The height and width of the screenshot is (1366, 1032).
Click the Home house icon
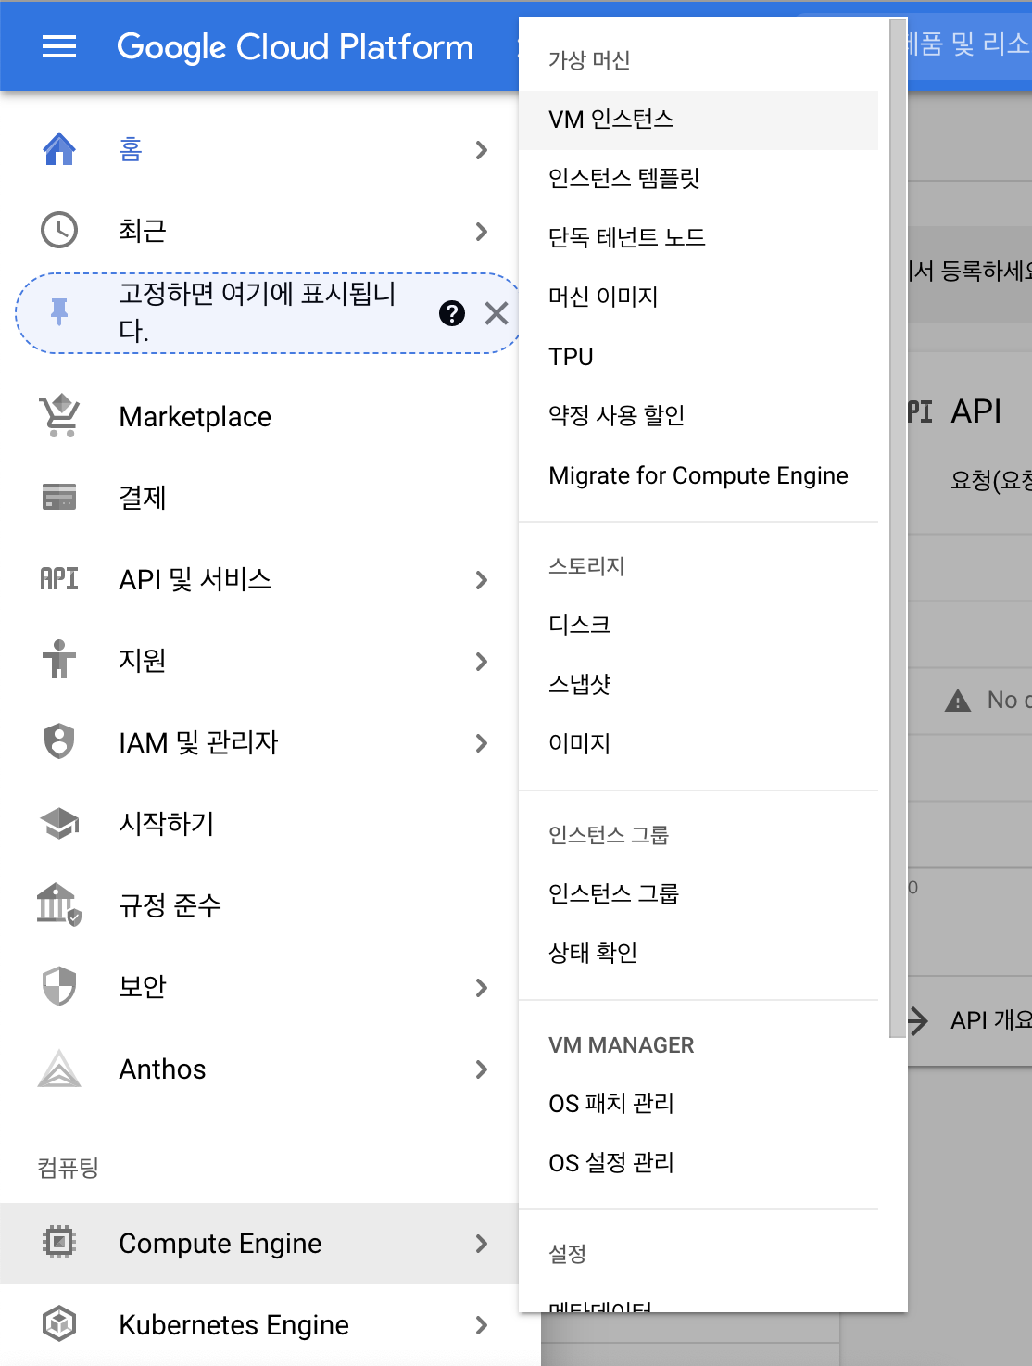coord(59,149)
